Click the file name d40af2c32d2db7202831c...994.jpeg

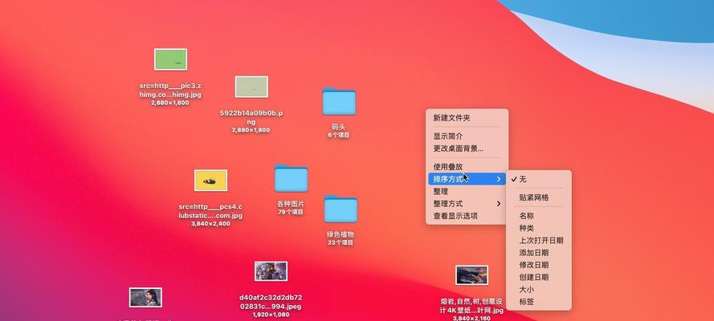pyautogui.click(x=271, y=302)
